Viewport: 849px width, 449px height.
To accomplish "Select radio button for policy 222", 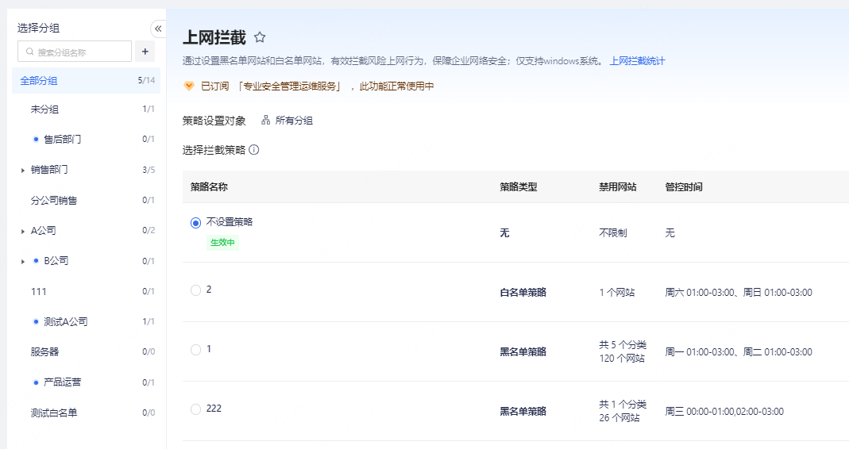I will [x=196, y=409].
